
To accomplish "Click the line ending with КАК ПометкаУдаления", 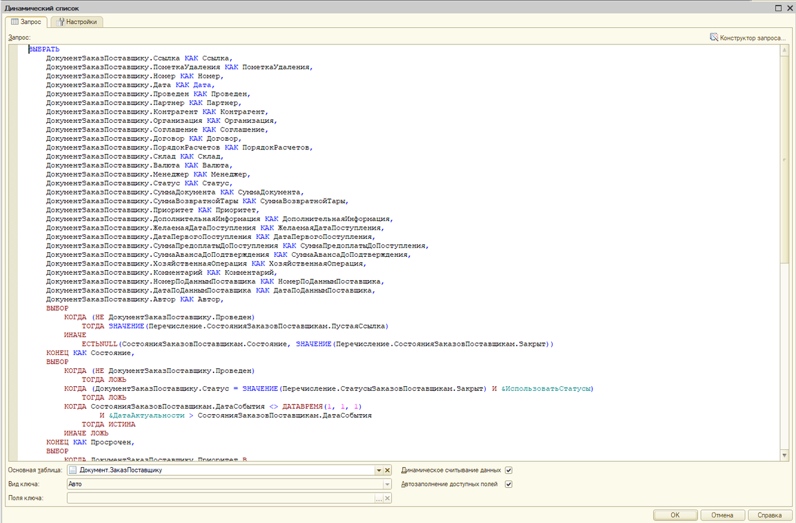I will [x=178, y=67].
